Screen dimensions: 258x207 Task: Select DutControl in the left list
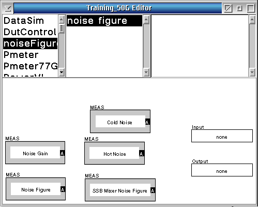31,32
